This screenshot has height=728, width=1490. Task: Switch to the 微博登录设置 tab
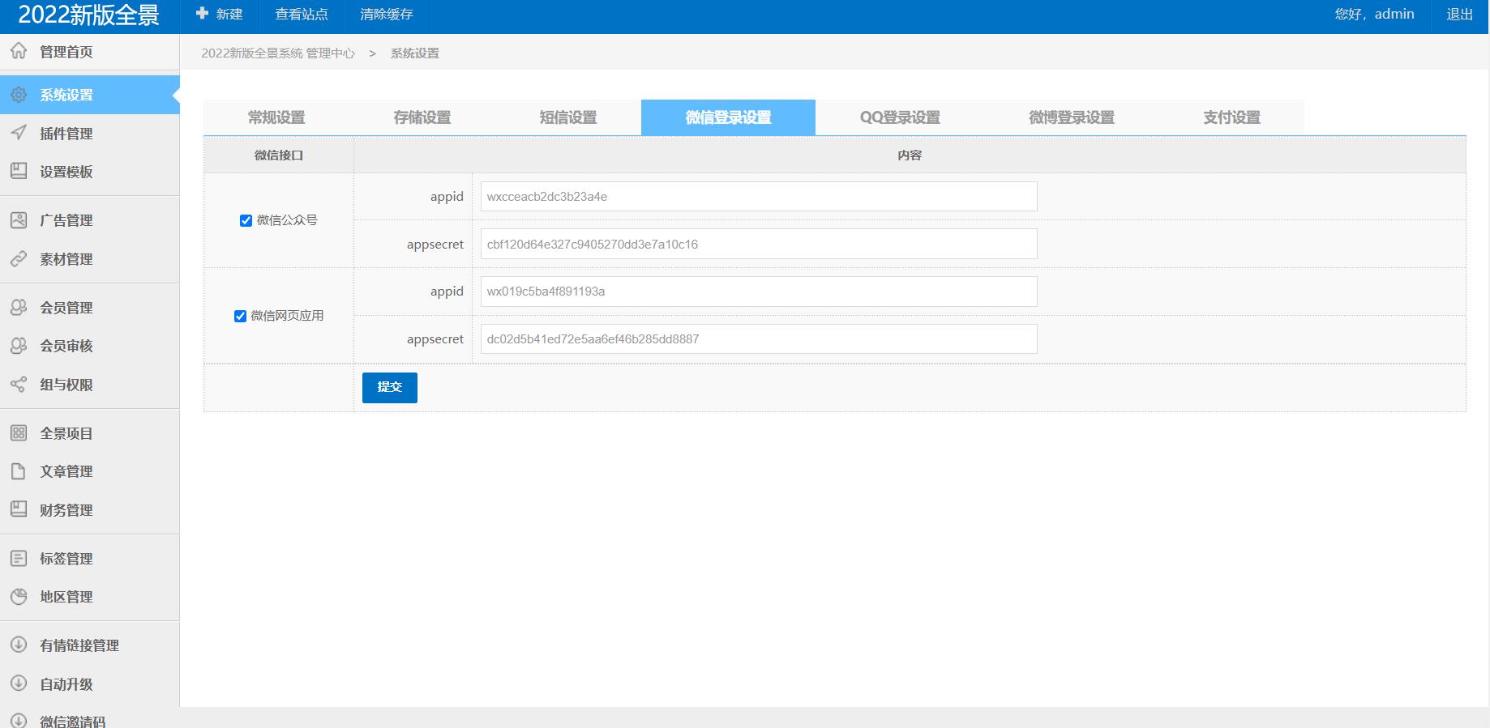pyautogui.click(x=1072, y=117)
